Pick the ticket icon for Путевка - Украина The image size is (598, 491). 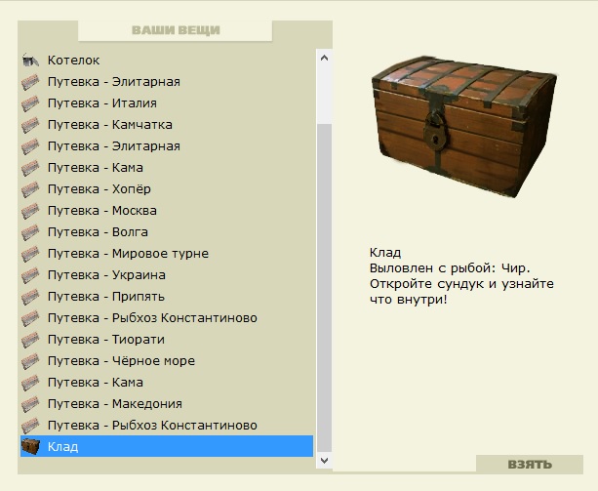click(30, 275)
